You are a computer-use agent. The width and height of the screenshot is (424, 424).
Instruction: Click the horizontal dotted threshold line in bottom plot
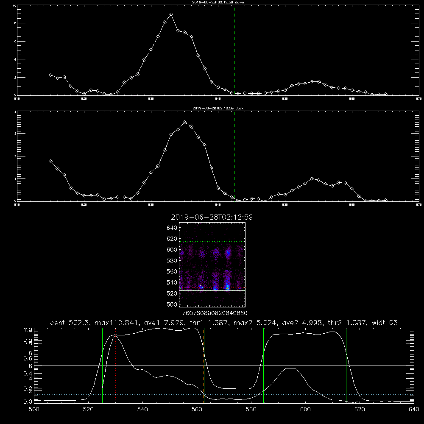coord(224,394)
